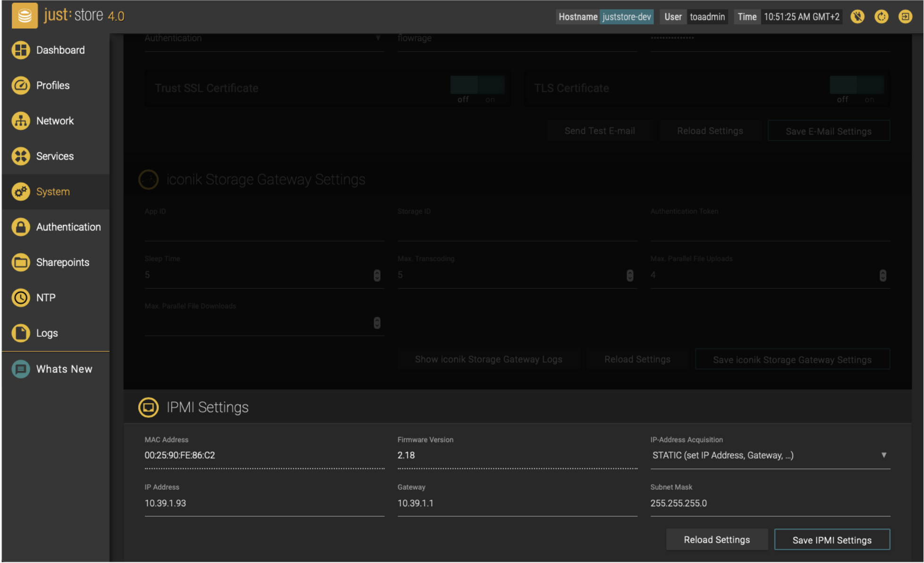Toggle the Trust SSL Certificate switch

(477, 85)
